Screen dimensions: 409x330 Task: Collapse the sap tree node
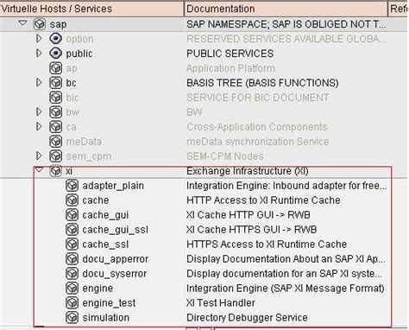click(22, 23)
